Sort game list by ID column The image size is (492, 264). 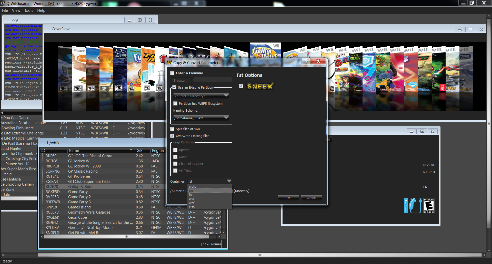click(54, 151)
